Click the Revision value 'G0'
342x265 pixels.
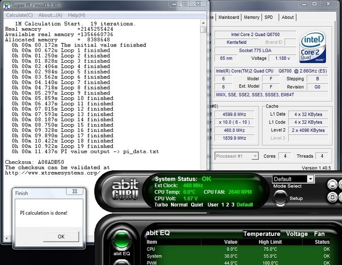click(x=317, y=87)
